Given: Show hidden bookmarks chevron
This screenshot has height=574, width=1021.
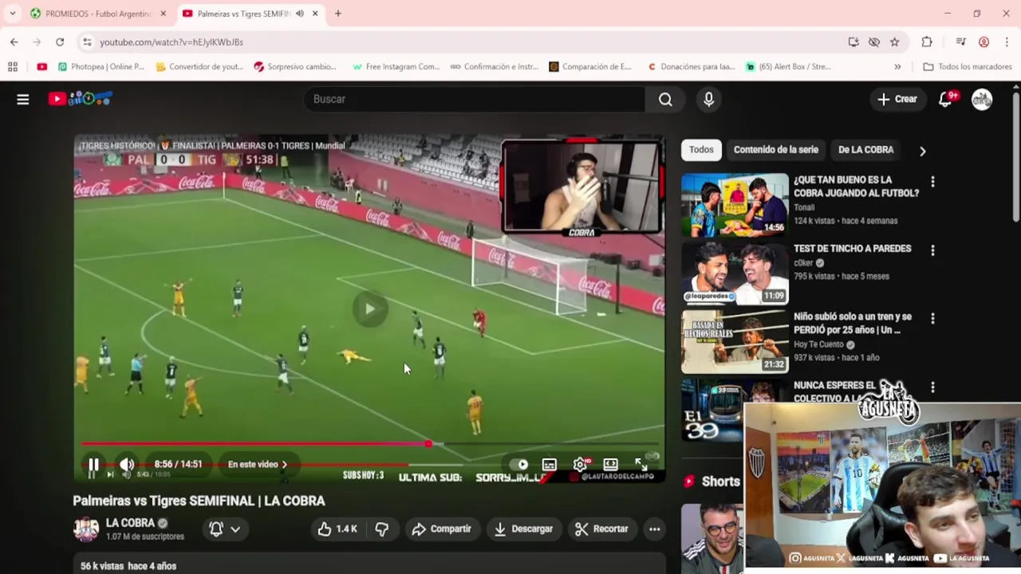Looking at the screenshot, I should pos(897,67).
